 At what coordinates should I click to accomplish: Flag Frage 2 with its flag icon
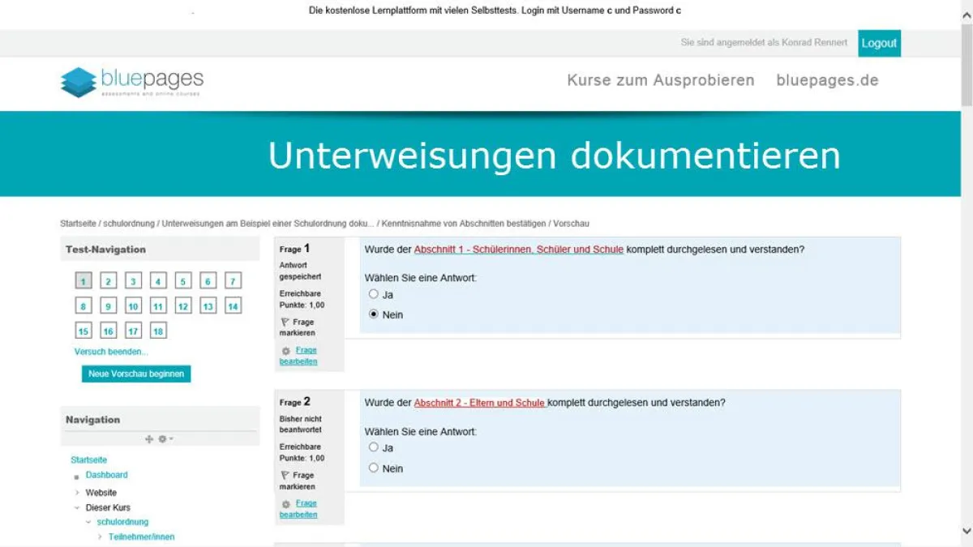[x=284, y=475]
